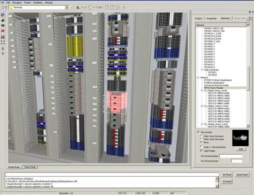254x195 pixels.
Task: Select the move arrows tool in left toolbar
Action: [x=3, y=19]
